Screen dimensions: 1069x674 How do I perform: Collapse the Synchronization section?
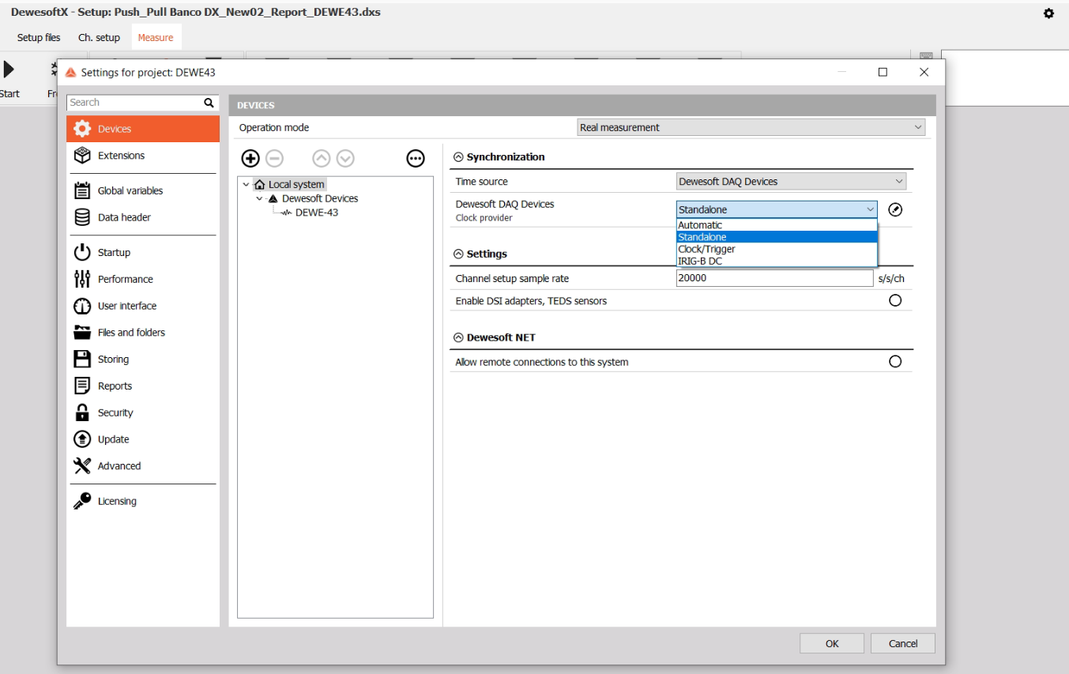pyautogui.click(x=458, y=157)
